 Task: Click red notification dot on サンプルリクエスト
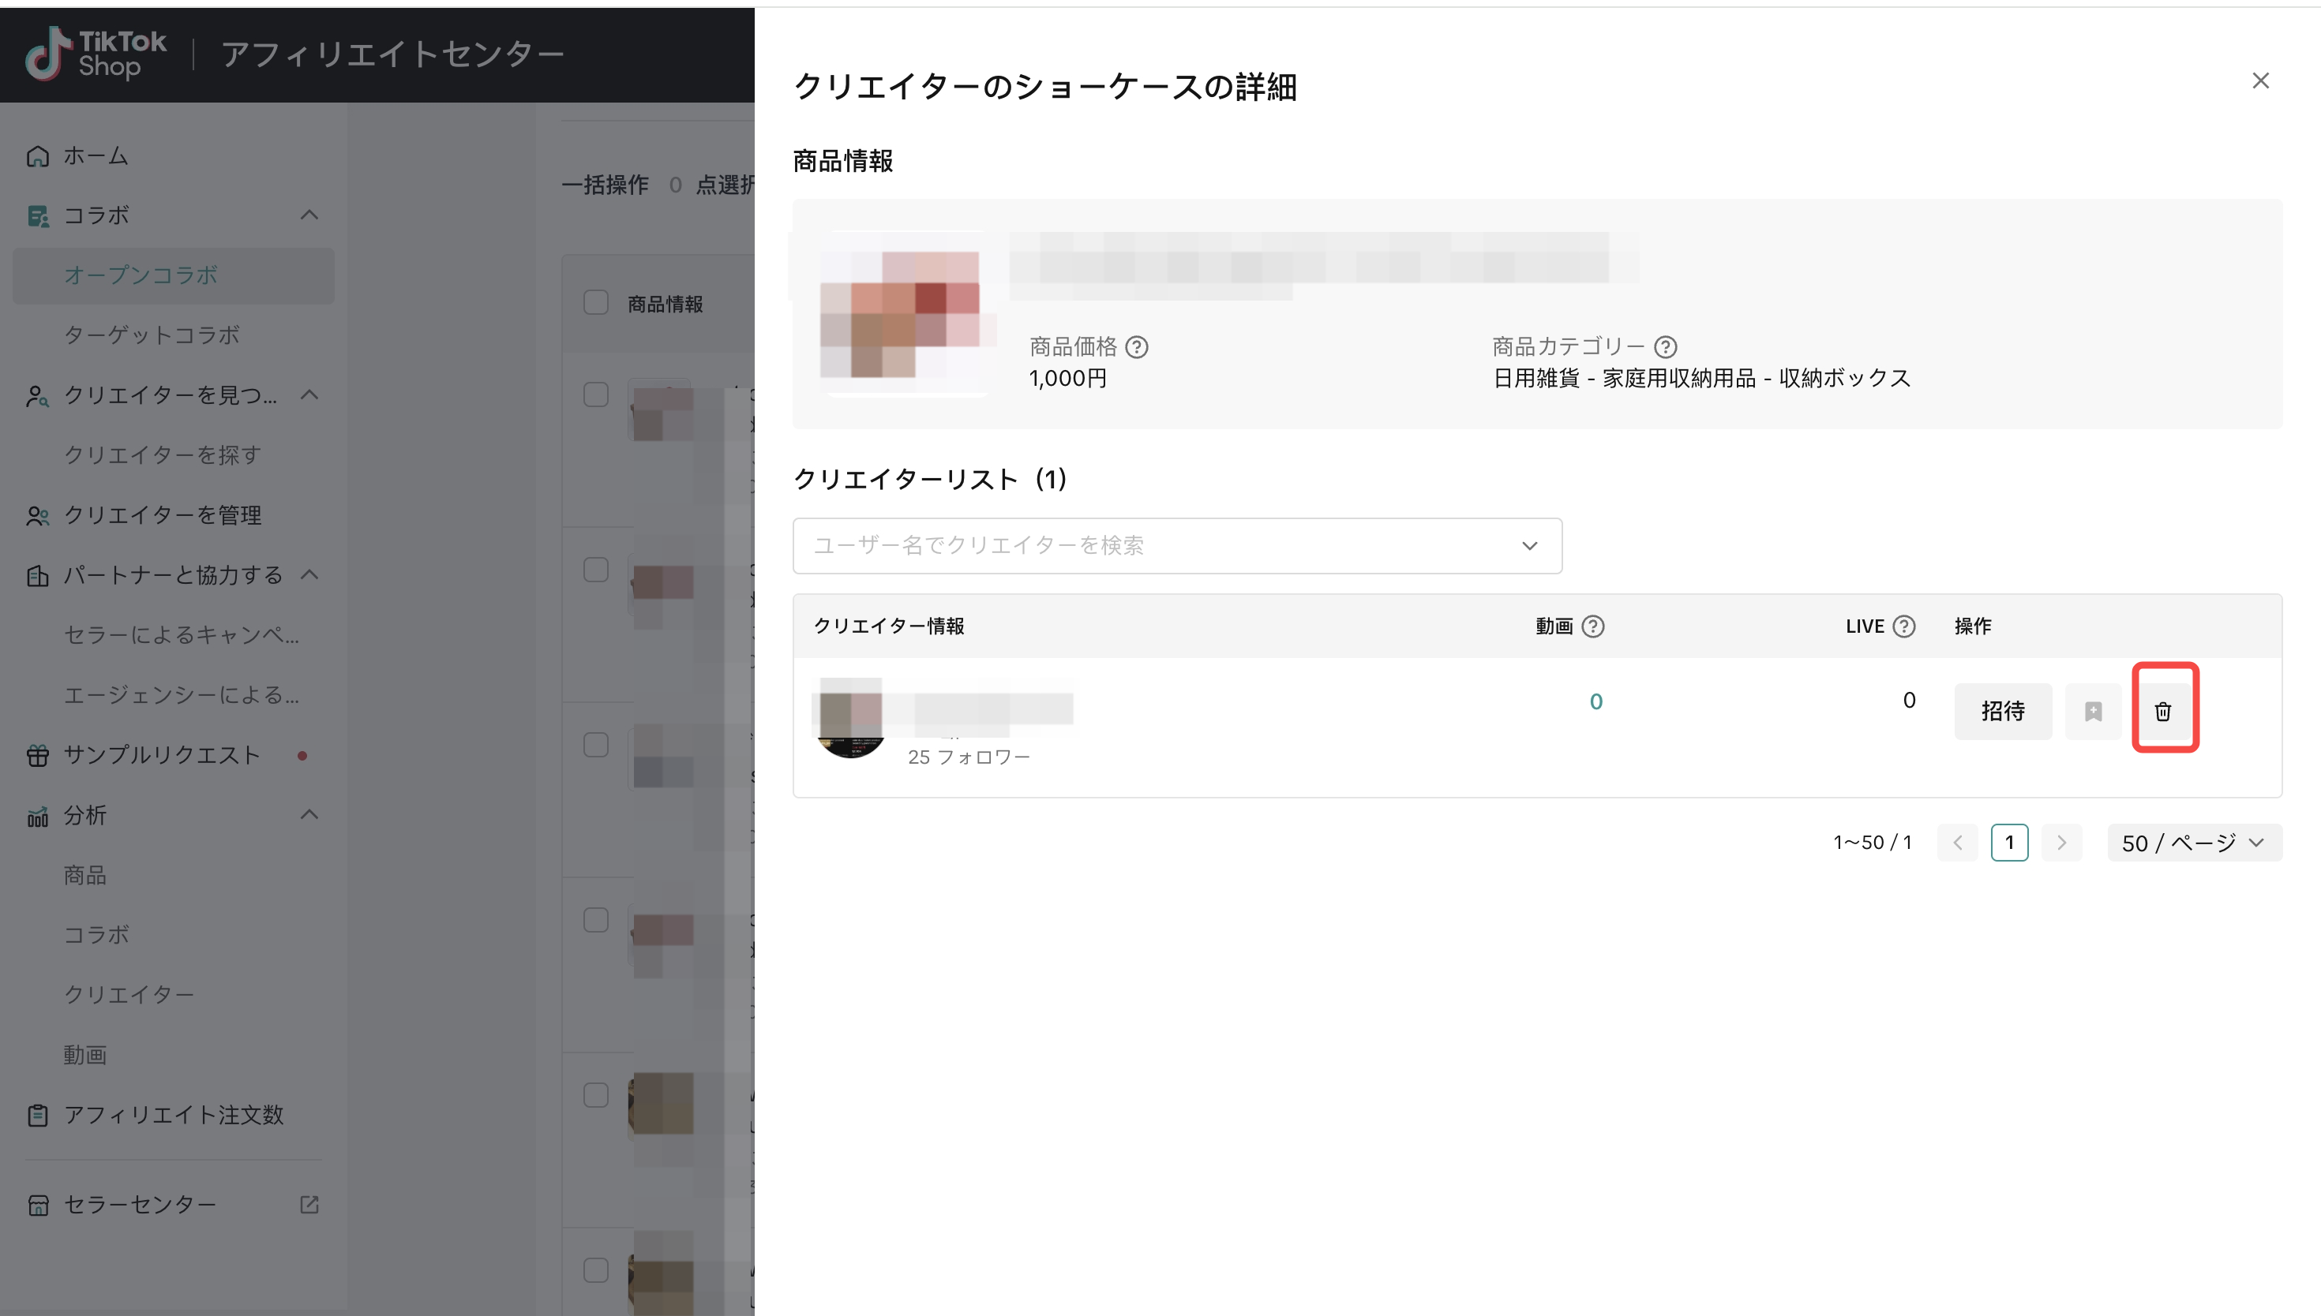tap(302, 756)
